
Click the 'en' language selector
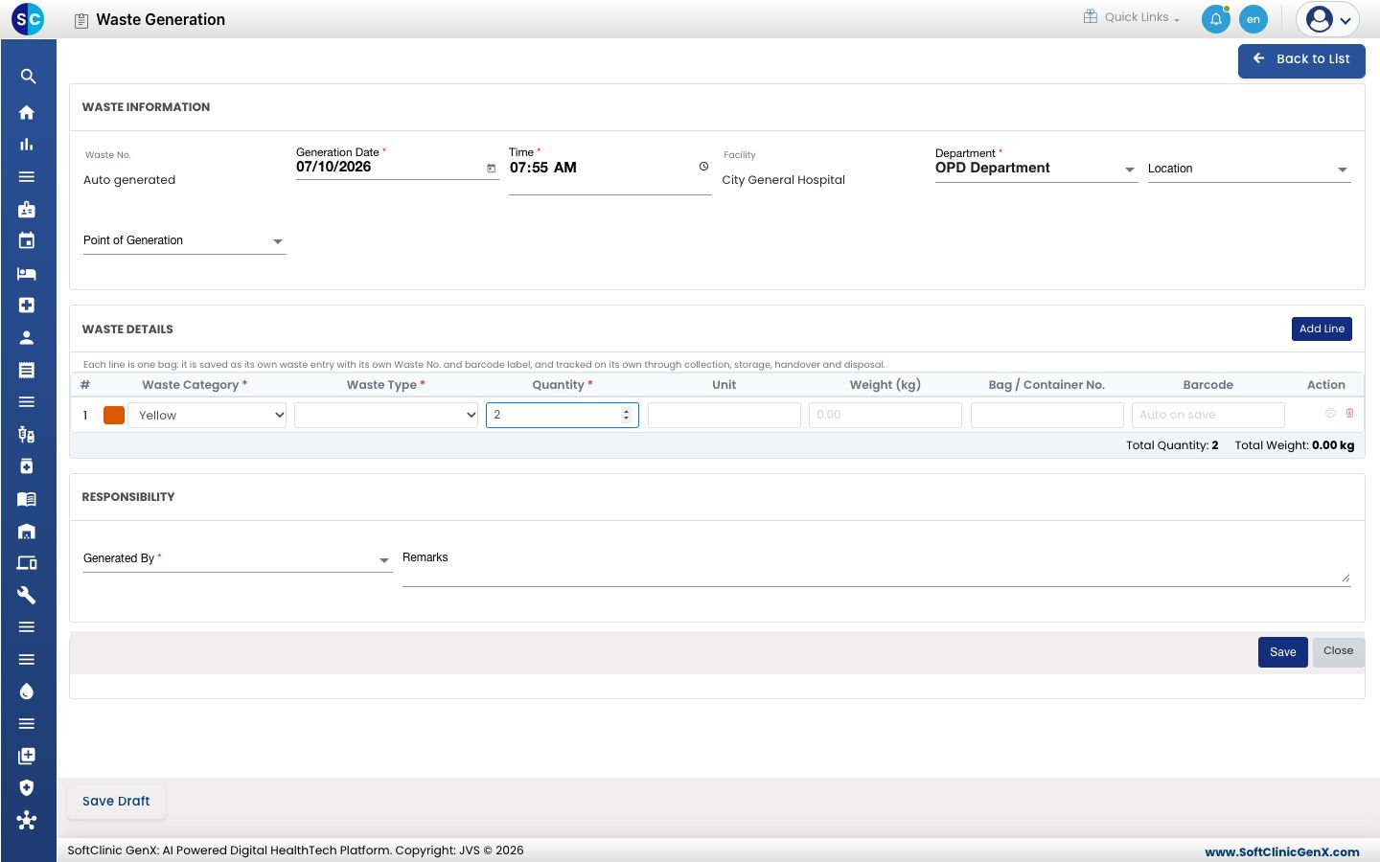(x=1253, y=19)
